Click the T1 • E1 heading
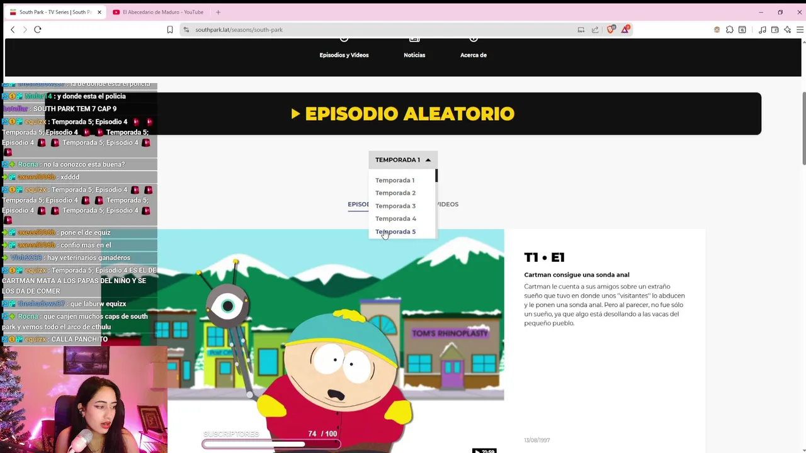 pyautogui.click(x=544, y=257)
